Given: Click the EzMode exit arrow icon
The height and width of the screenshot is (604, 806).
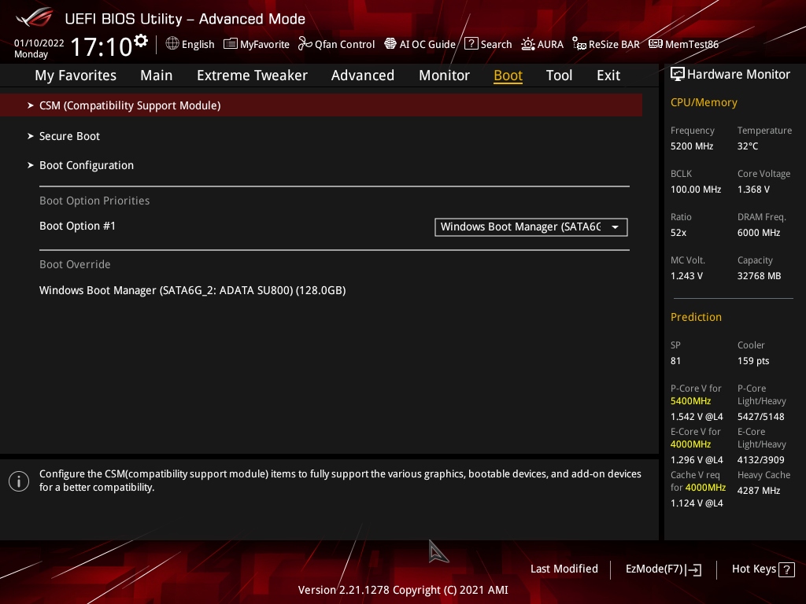Looking at the screenshot, I should point(693,569).
